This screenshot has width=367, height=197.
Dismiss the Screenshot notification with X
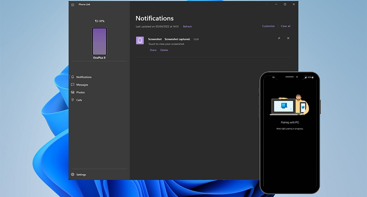pos(288,38)
